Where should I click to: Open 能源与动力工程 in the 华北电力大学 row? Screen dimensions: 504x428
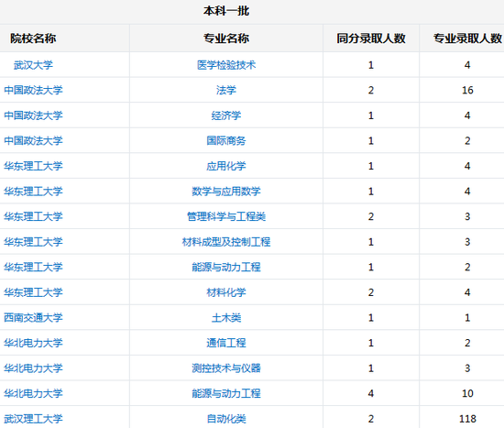226,393
